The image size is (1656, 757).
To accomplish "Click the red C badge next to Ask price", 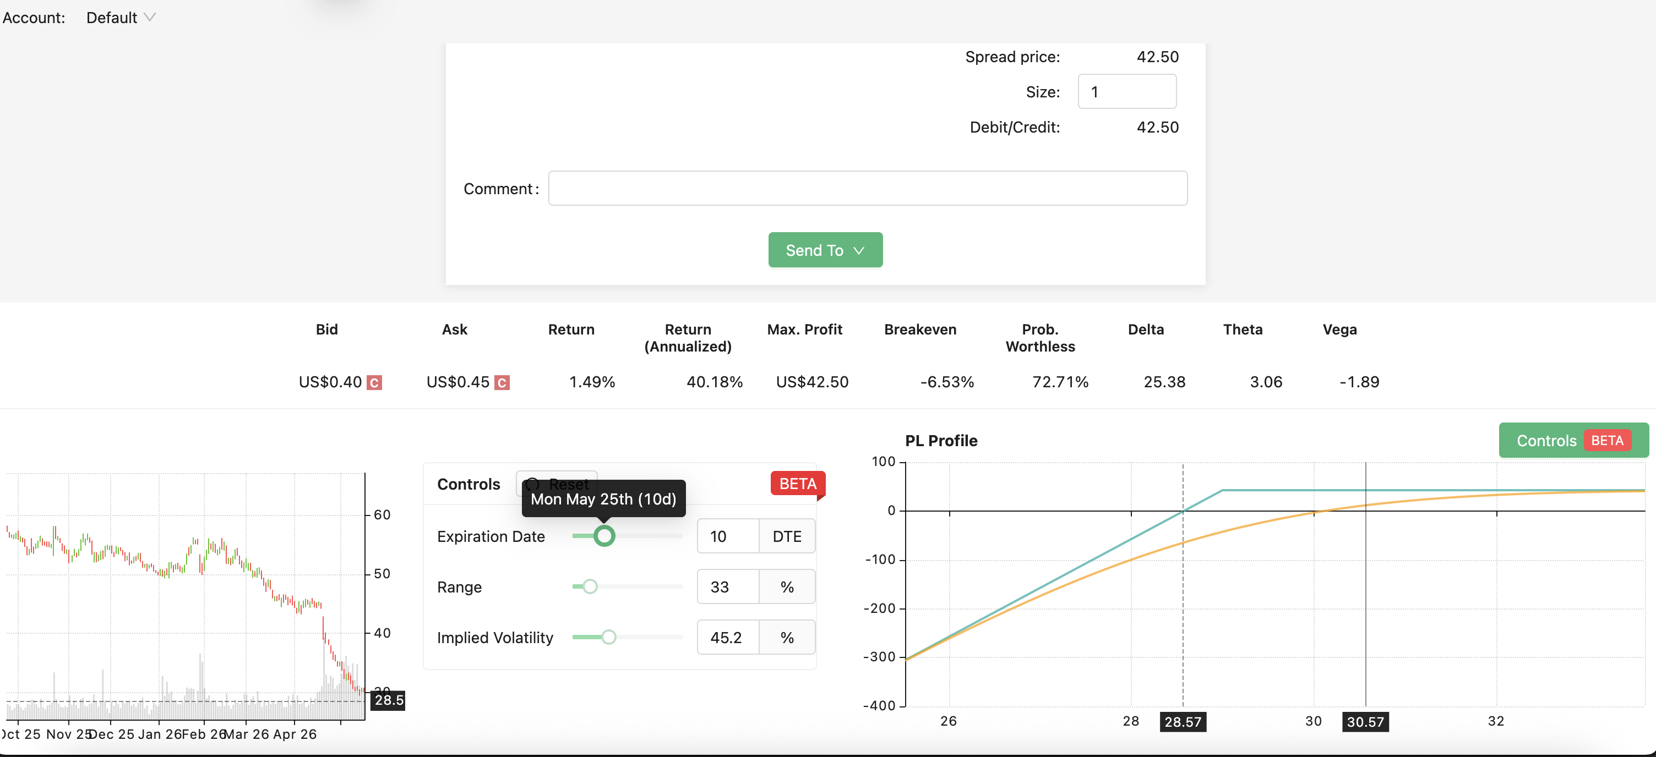I will point(502,382).
